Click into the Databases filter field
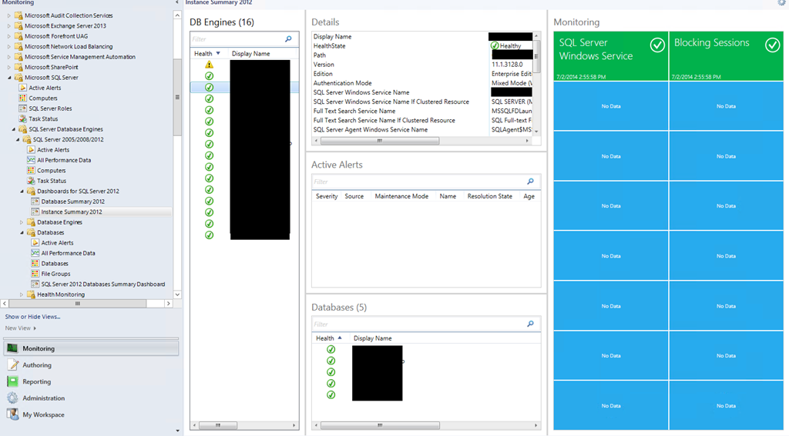789x436 pixels. [416, 325]
